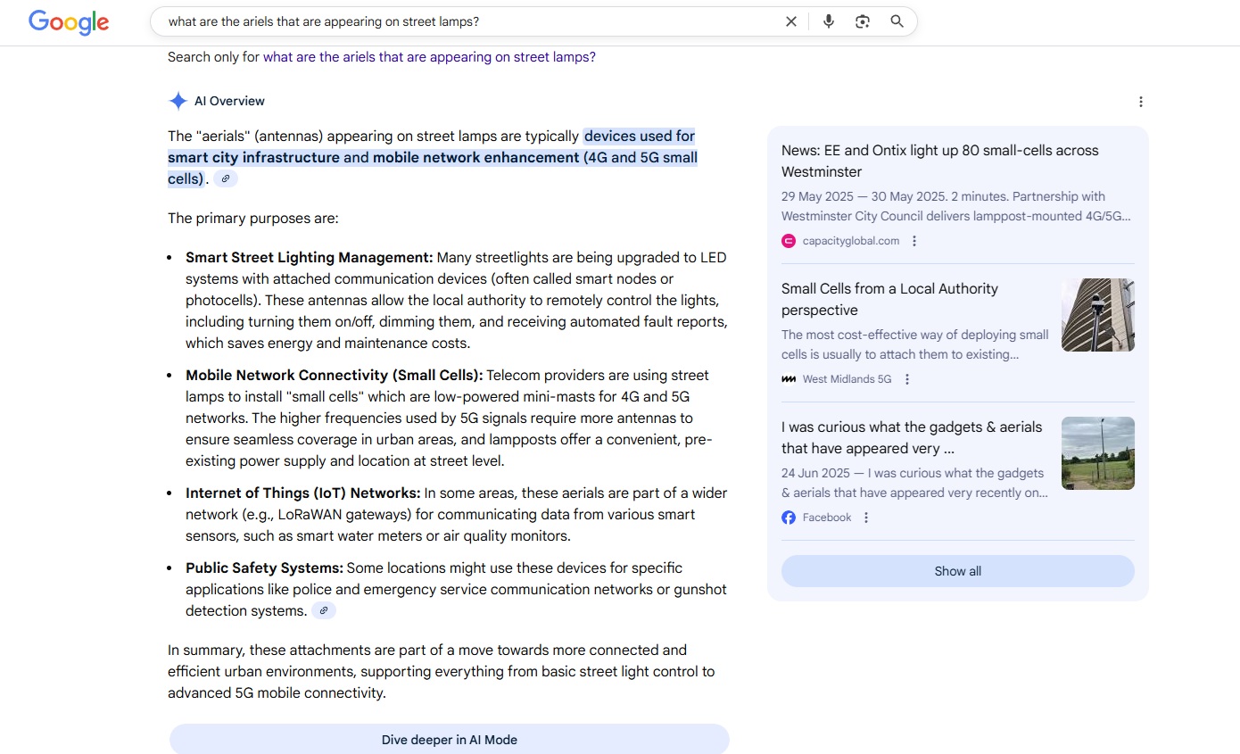Click source link icon after small cells
Image resolution: width=1240 pixels, height=754 pixels.
pyautogui.click(x=226, y=179)
